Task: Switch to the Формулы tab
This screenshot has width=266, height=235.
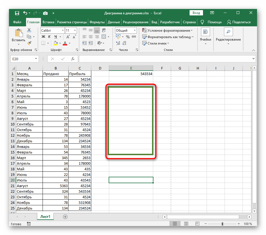Action: click(x=97, y=22)
